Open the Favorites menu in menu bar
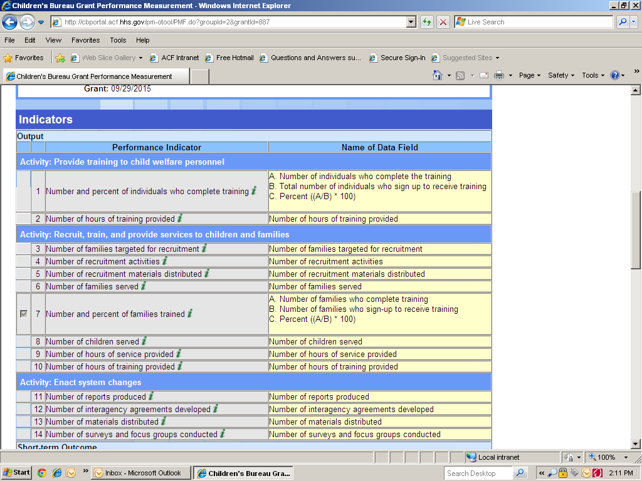The height and width of the screenshot is (481, 642). point(85,40)
